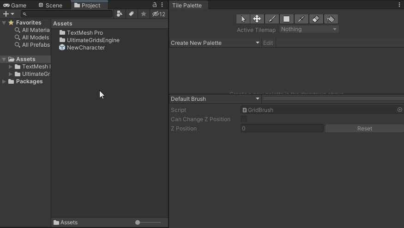Switch to the Game tab
This screenshot has width=404, height=228.
point(15,5)
